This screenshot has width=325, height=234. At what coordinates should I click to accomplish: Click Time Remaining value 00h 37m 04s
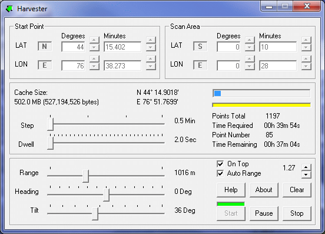click(x=282, y=144)
